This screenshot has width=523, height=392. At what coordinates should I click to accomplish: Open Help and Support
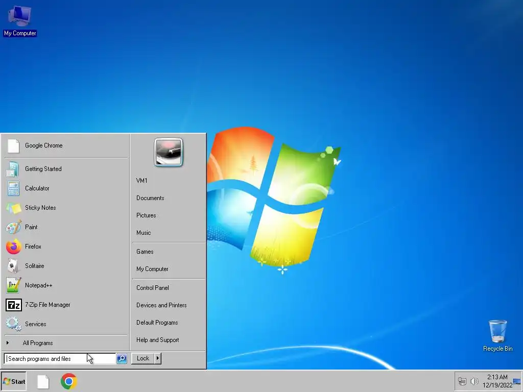tap(157, 339)
